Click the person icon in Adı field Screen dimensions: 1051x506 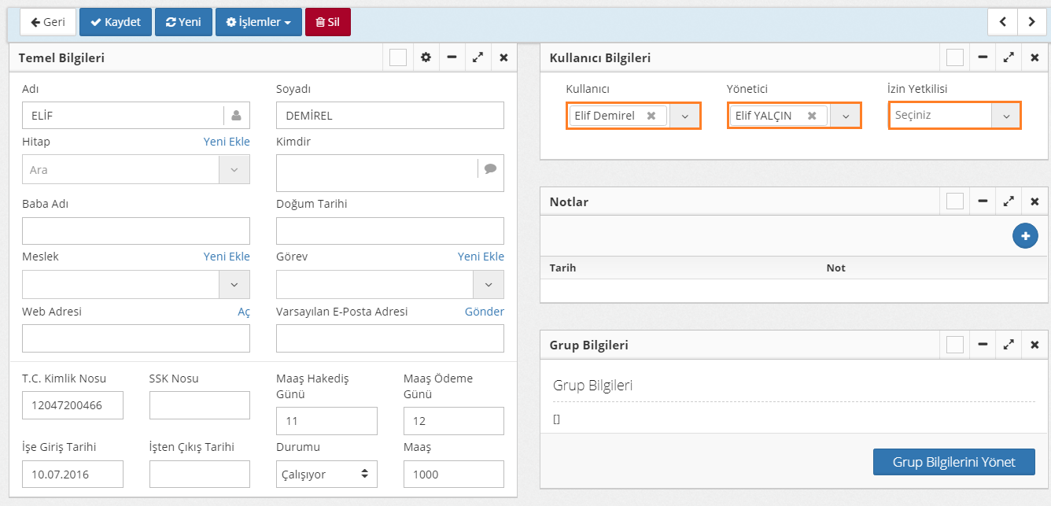click(x=236, y=116)
